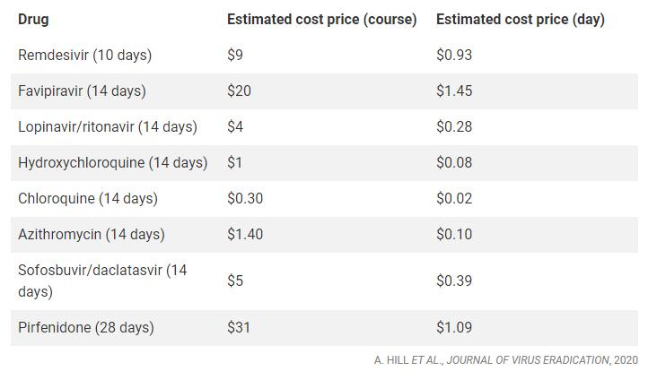Click the Hydroxychloroquine (14 days) cell
The image size is (657, 380).
click(112, 162)
